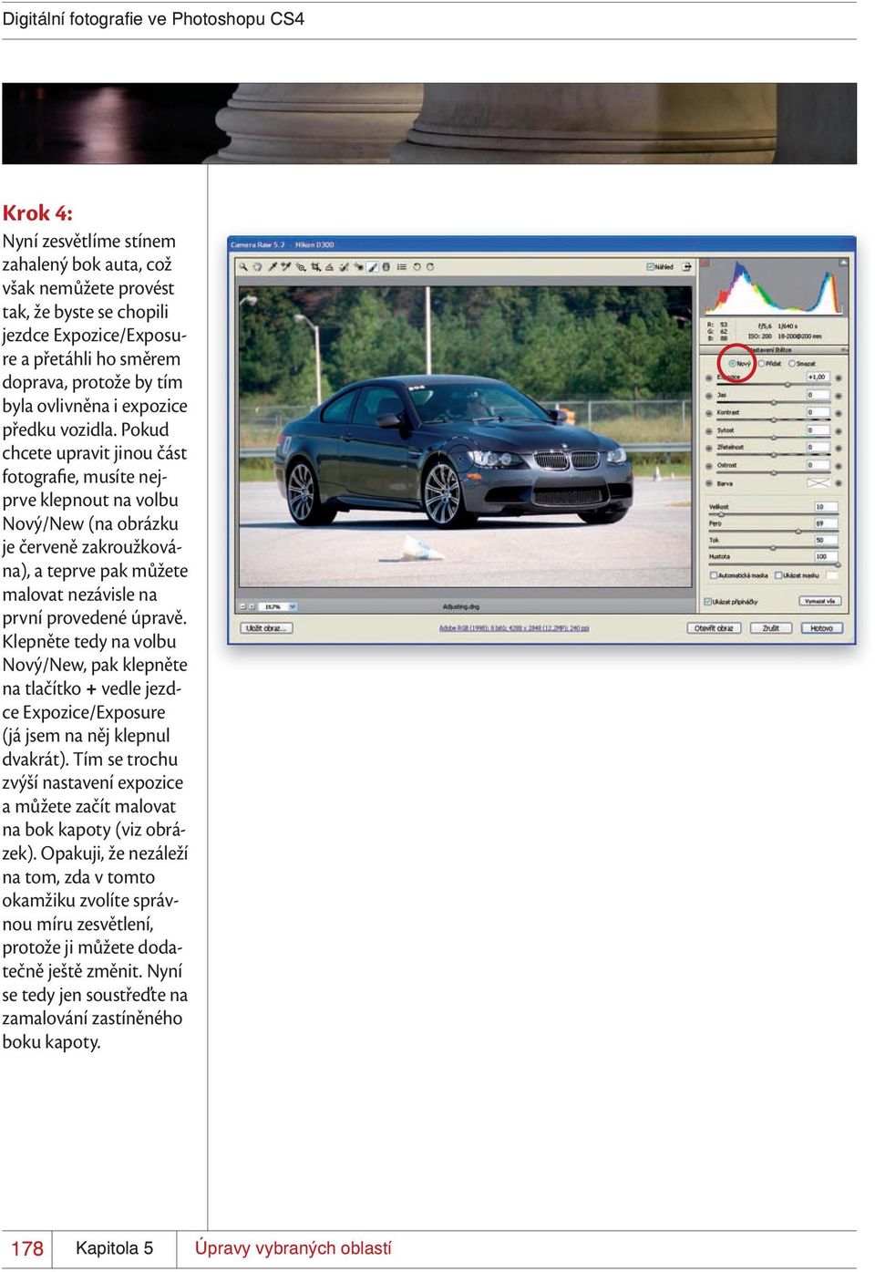Click the minus button left of Jas
This screenshot has width=875, height=1272.
tap(708, 396)
